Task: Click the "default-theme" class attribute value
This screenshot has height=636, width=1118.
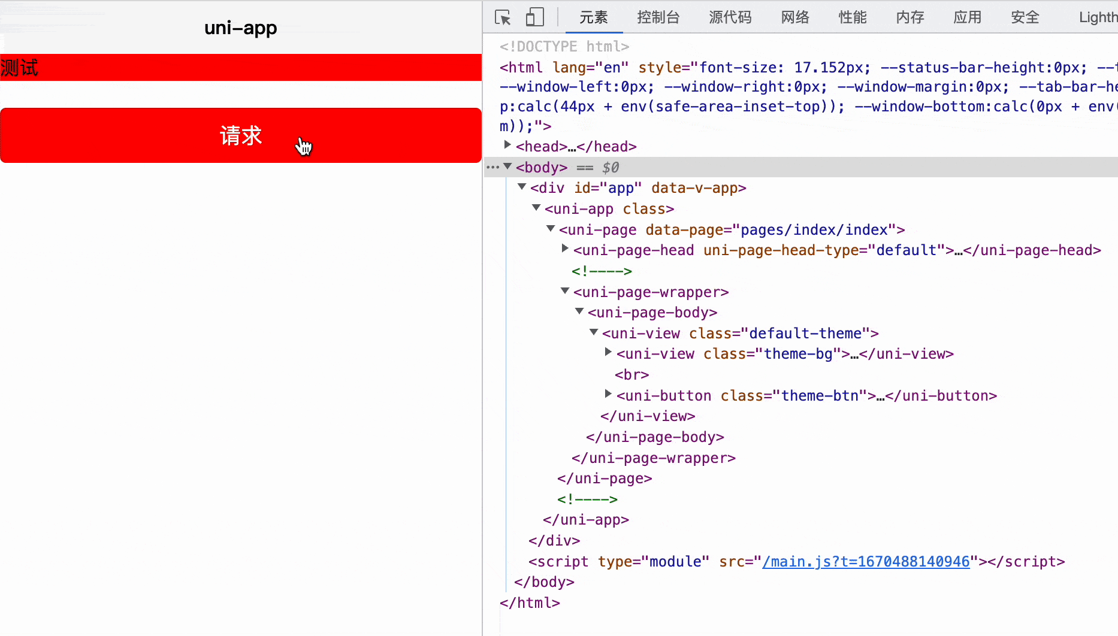Action: tap(805, 334)
